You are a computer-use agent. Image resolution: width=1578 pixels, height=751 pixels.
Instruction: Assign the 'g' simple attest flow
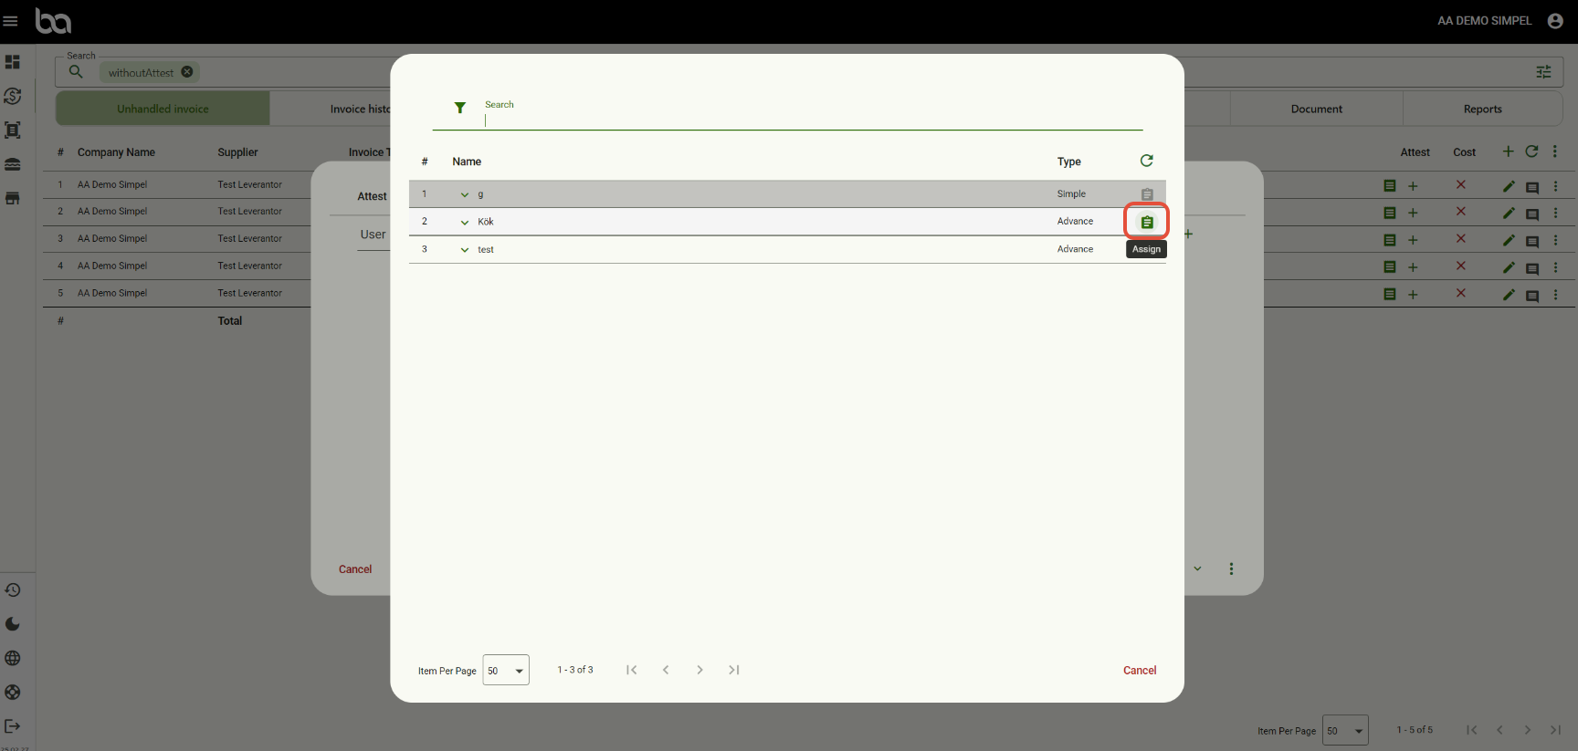point(1147,194)
